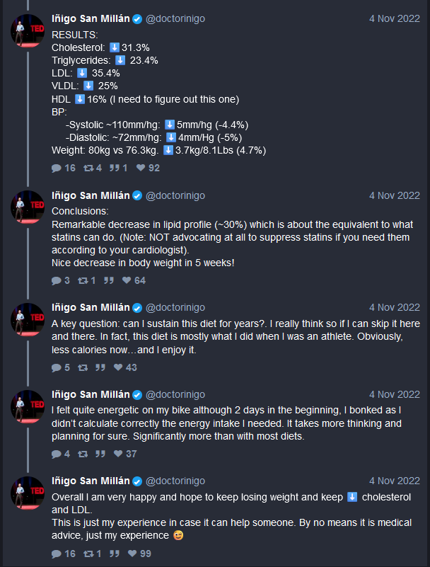Open @doctorinigo handle on the first tweet
This screenshot has height=567, width=430.
175,19
